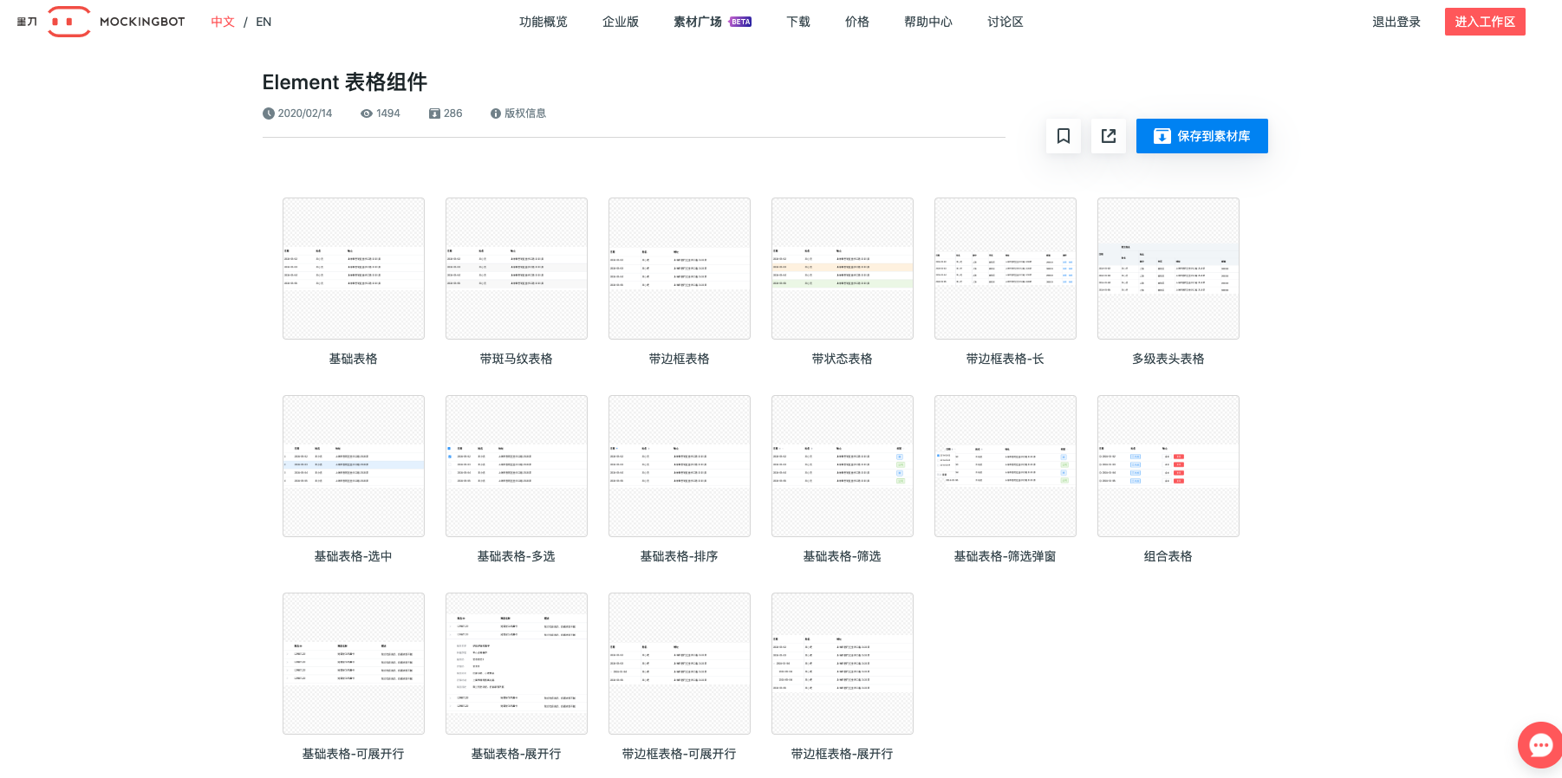The image size is (1562, 778).
Task: Click 保存到素材库 button
Action: click(1202, 136)
